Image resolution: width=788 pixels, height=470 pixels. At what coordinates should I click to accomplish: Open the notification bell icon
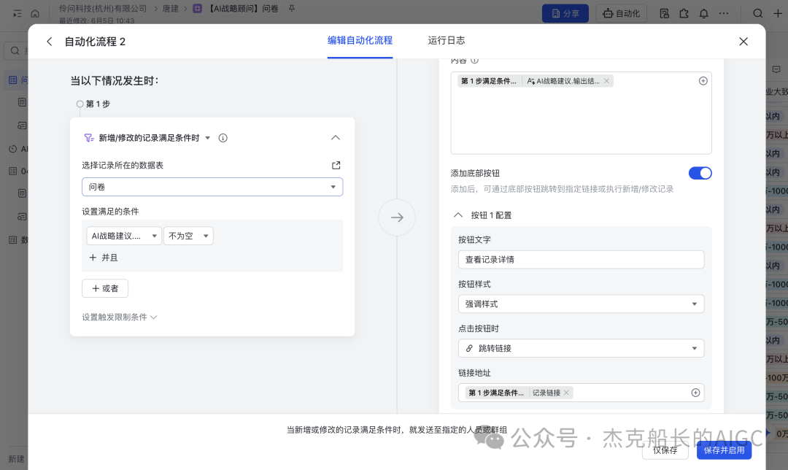pyautogui.click(x=704, y=14)
